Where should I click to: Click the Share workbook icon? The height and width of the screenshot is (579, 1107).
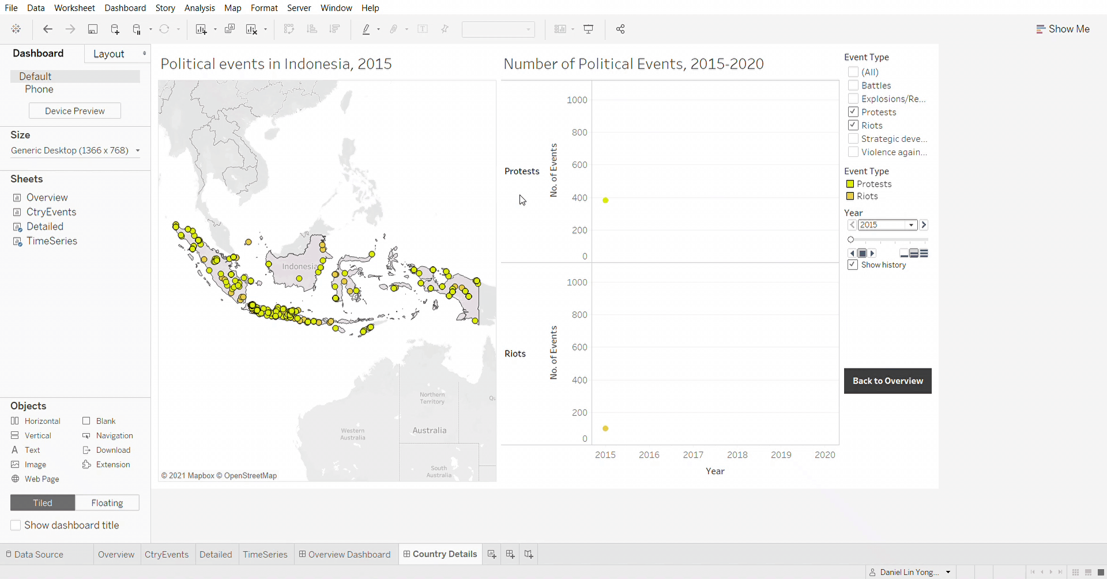(620, 29)
